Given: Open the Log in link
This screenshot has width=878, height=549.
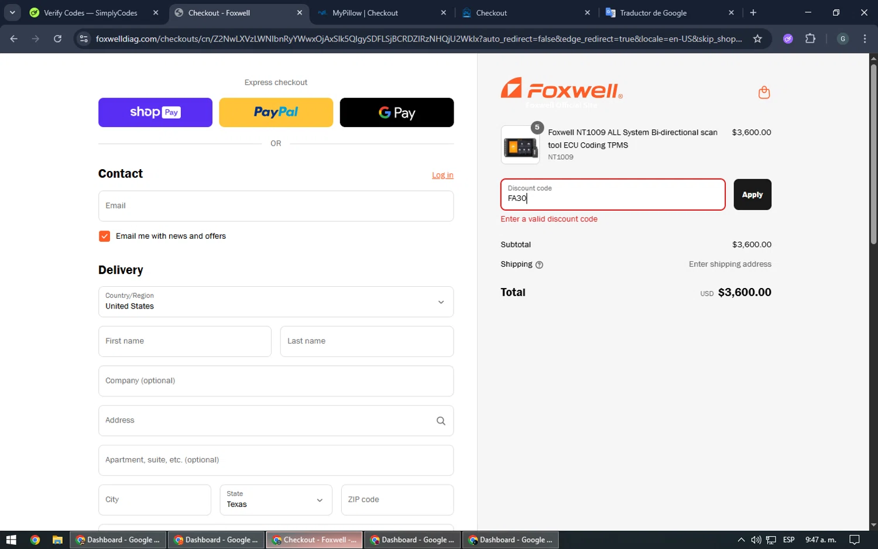Looking at the screenshot, I should 443,175.
